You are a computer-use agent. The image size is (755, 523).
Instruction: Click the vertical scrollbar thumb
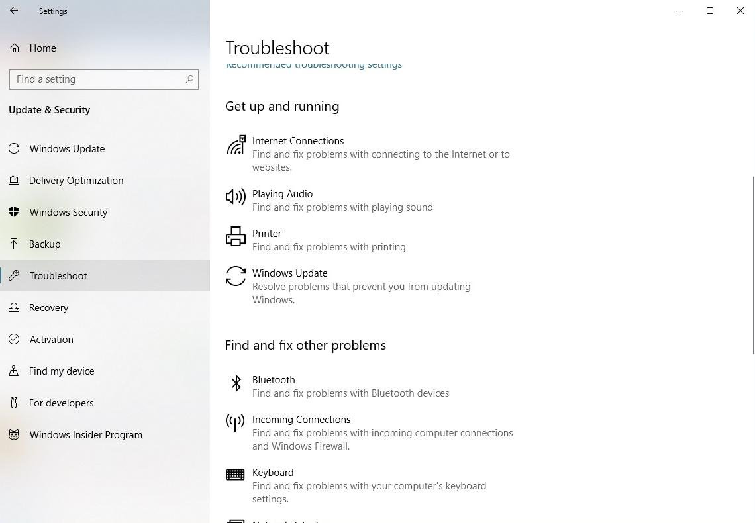tap(753, 265)
